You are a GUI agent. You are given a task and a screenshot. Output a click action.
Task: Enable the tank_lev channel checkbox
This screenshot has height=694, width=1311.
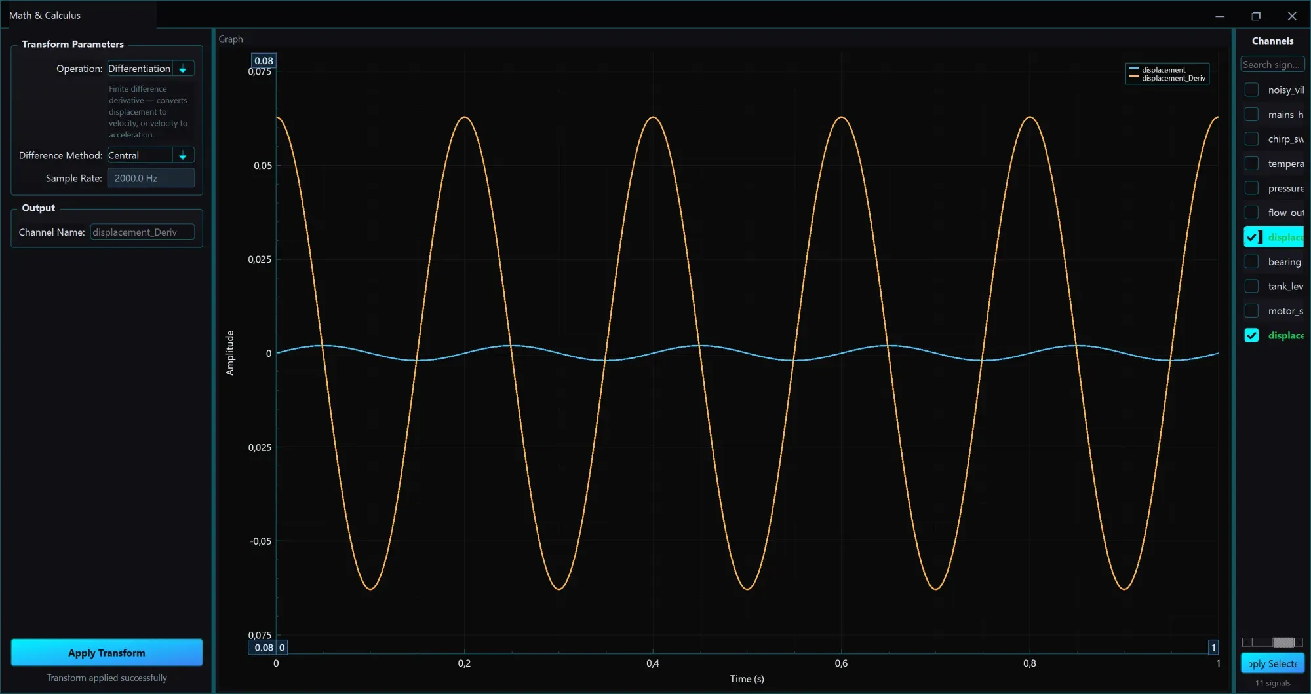(1251, 286)
